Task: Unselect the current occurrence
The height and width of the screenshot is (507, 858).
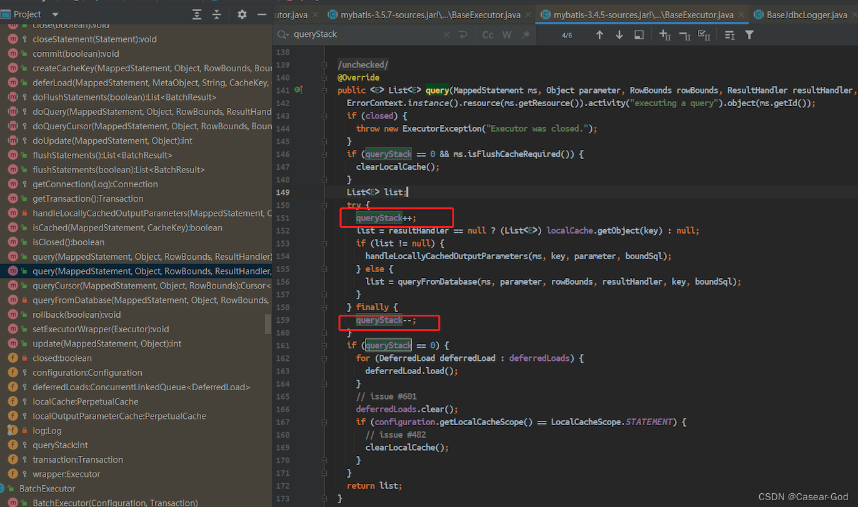Action: [x=684, y=35]
